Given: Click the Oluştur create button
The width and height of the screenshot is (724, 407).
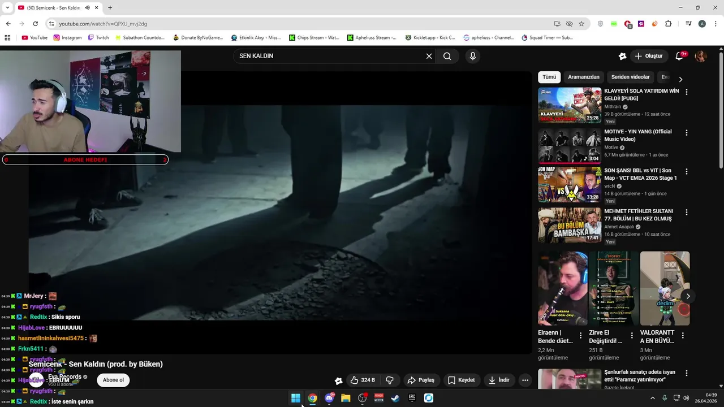Looking at the screenshot, I should point(648,56).
